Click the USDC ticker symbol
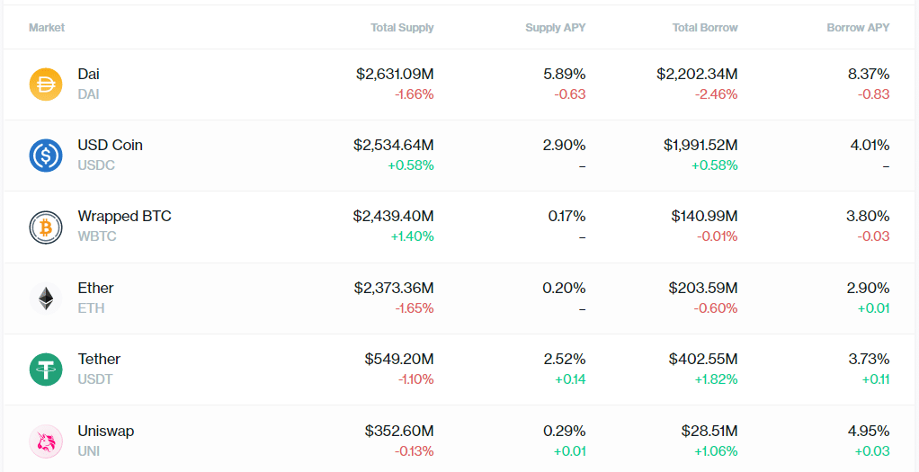The width and height of the screenshot is (919, 472). click(x=96, y=165)
